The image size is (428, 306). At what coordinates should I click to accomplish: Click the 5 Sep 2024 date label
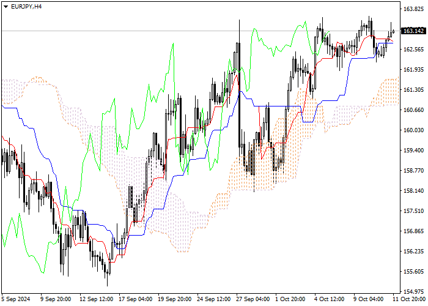coord(16,299)
